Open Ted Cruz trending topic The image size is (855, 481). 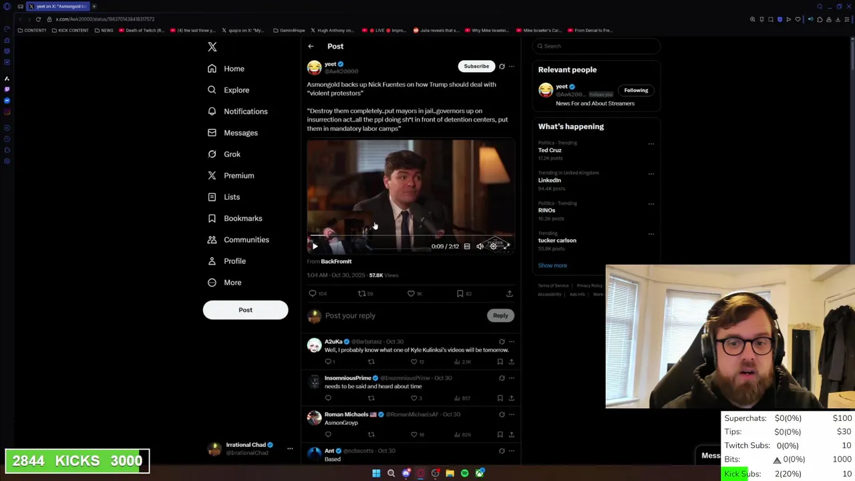pyautogui.click(x=550, y=150)
